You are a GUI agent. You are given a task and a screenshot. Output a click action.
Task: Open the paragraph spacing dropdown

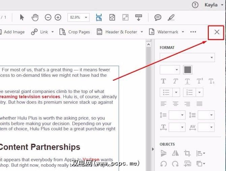click(206, 115)
